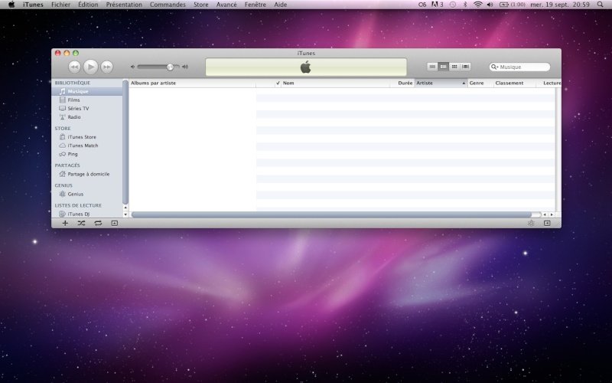Open Ping in the Store section

click(x=72, y=154)
